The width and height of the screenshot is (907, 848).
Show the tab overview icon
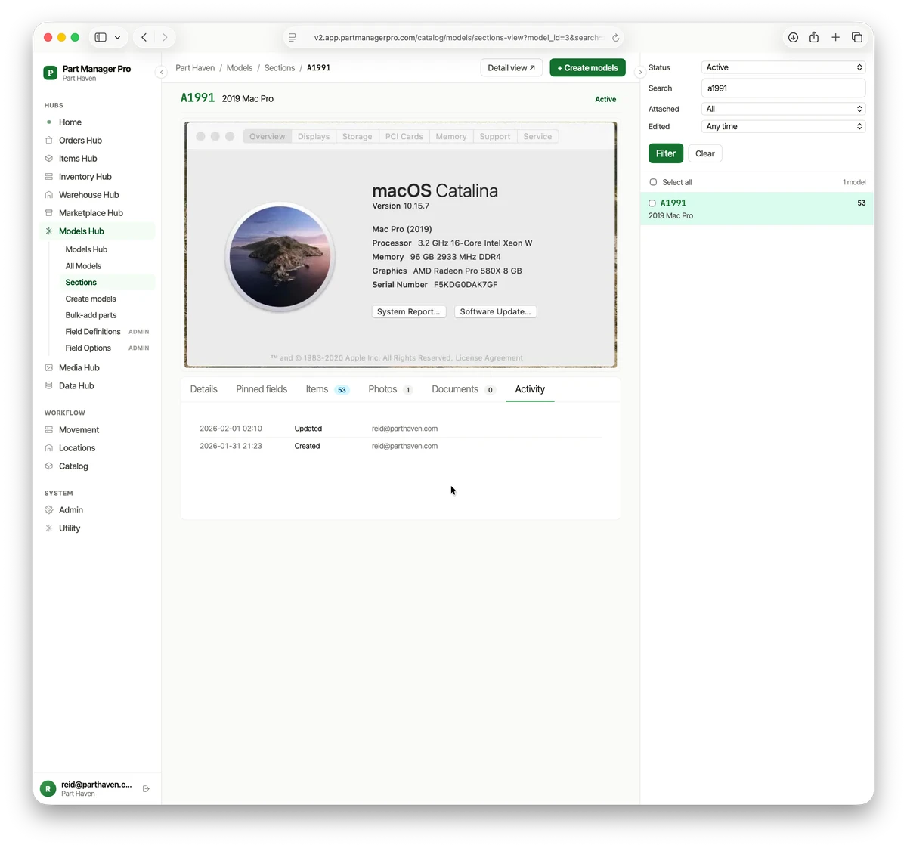click(x=857, y=37)
